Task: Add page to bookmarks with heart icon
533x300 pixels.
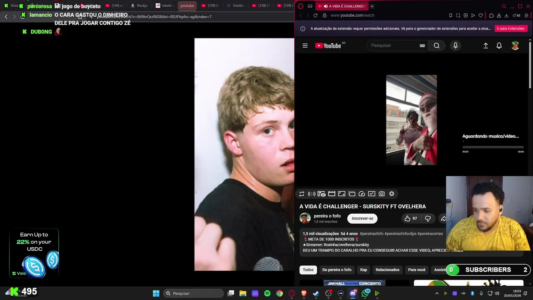Action: (x=481, y=15)
